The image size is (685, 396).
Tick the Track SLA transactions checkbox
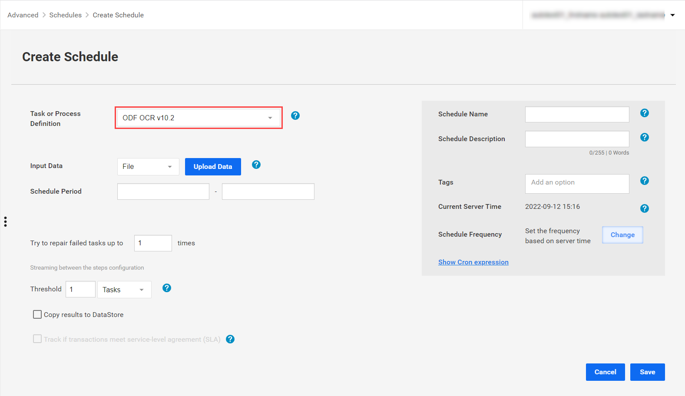37,339
